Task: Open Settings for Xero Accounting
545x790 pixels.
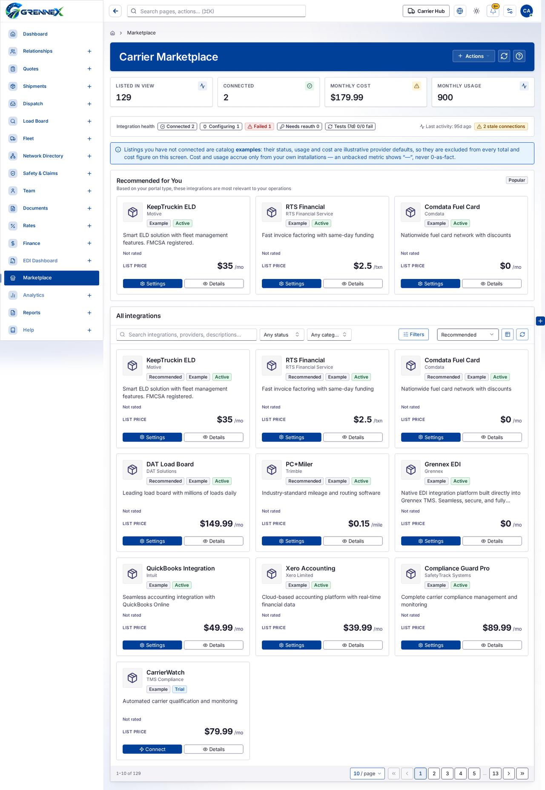Action: pos(291,645)
